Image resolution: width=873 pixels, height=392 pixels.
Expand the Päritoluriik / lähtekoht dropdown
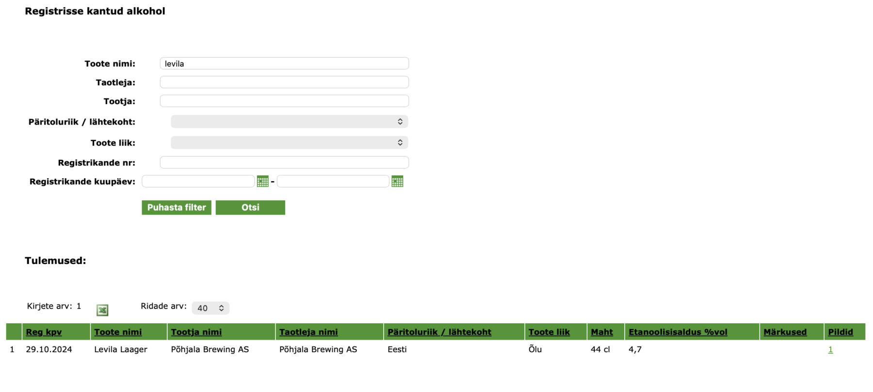[x=289, y=122]
